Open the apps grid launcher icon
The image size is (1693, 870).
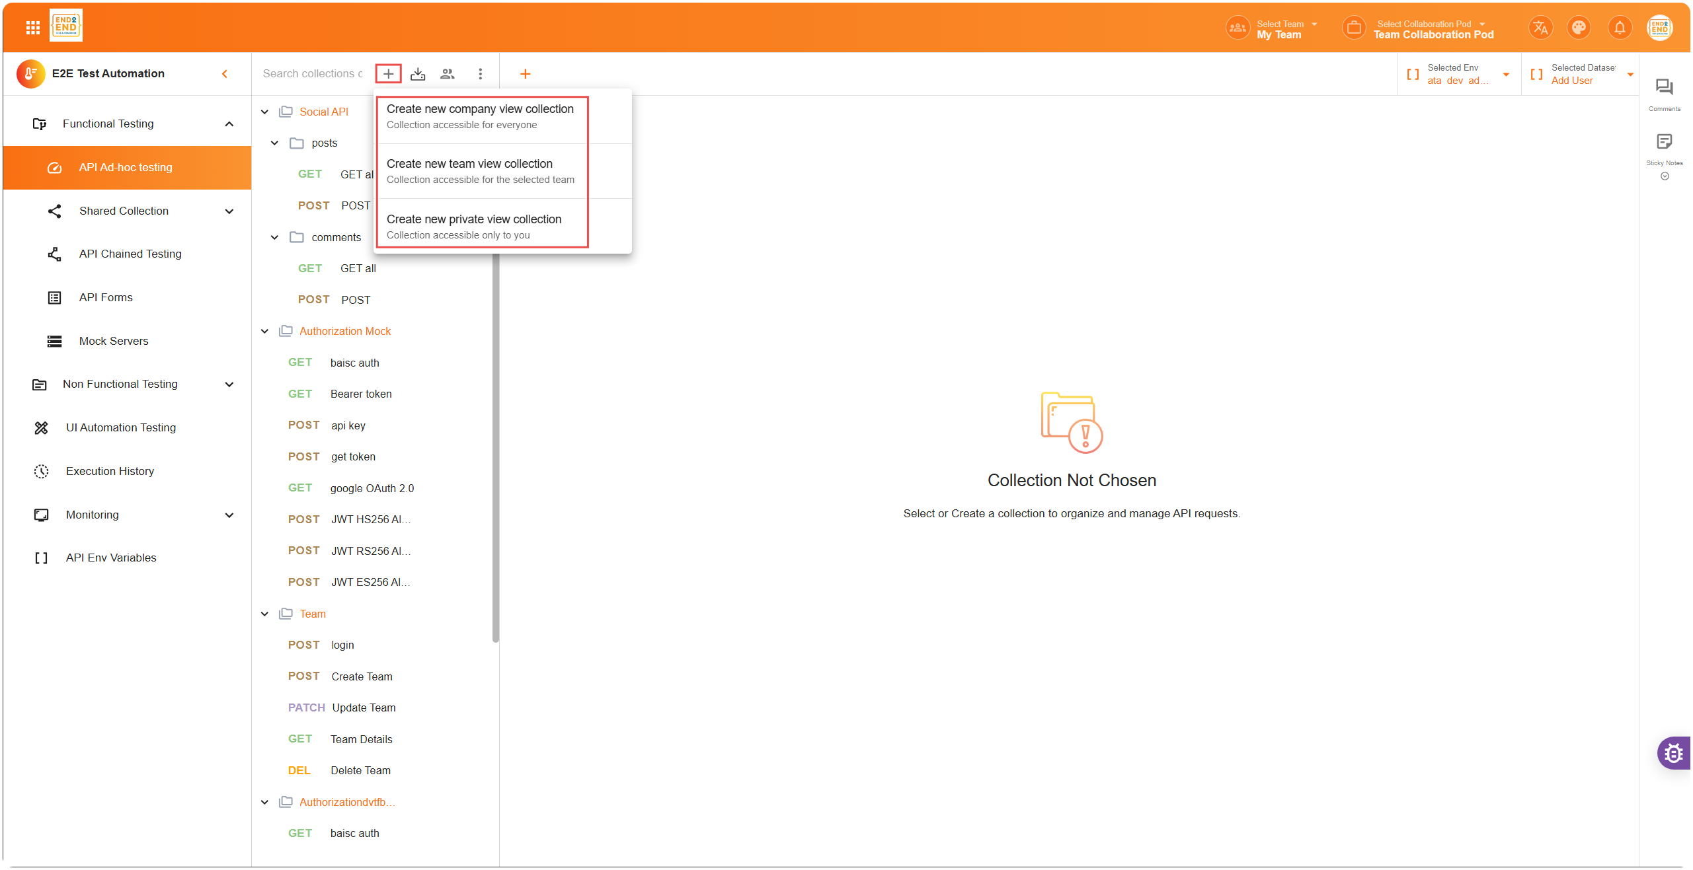pos(33,28)
